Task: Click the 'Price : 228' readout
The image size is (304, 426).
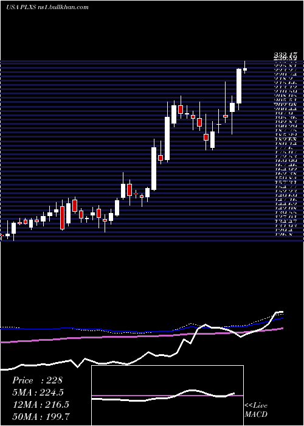Action: (x=37, y=380)
